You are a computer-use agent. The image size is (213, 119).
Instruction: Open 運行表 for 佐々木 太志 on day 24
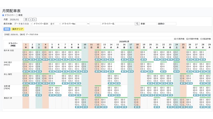176,59
